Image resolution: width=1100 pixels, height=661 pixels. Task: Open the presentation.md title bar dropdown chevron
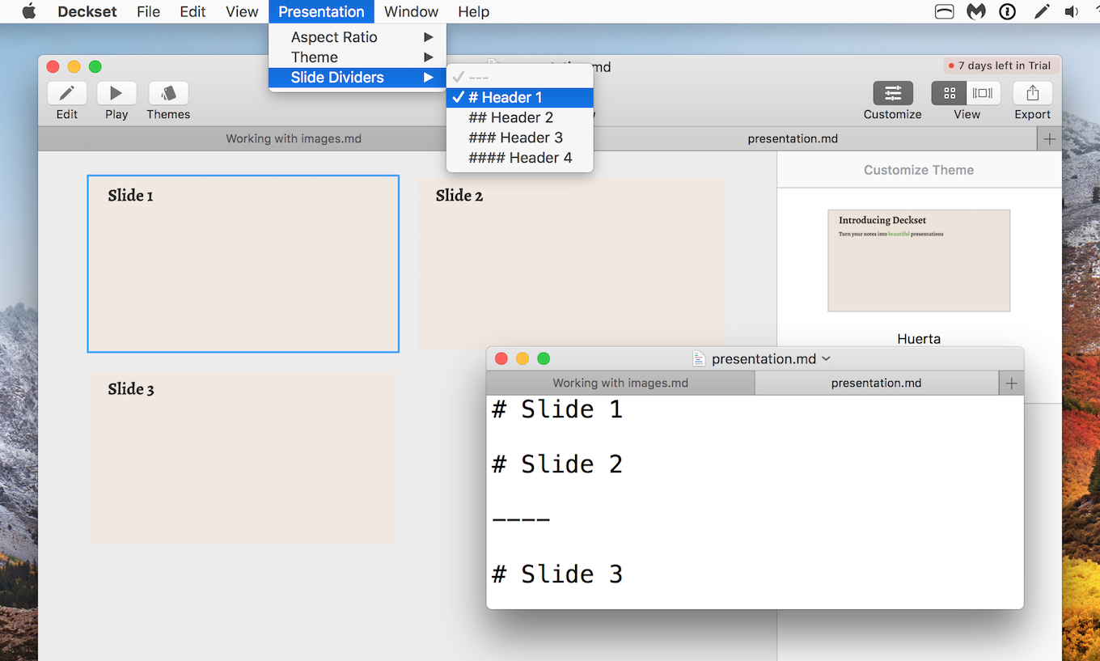tap(826, 358)
